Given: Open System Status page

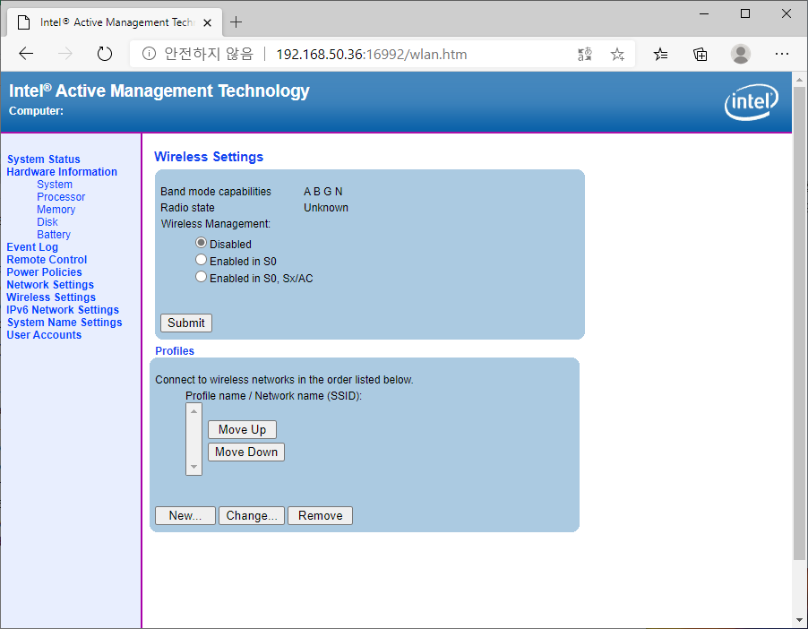Looking at the screenshot, I should point(44,159).
